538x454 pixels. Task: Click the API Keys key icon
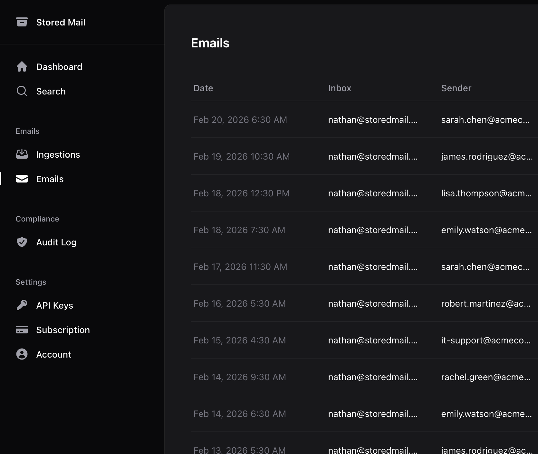point(22,305)
